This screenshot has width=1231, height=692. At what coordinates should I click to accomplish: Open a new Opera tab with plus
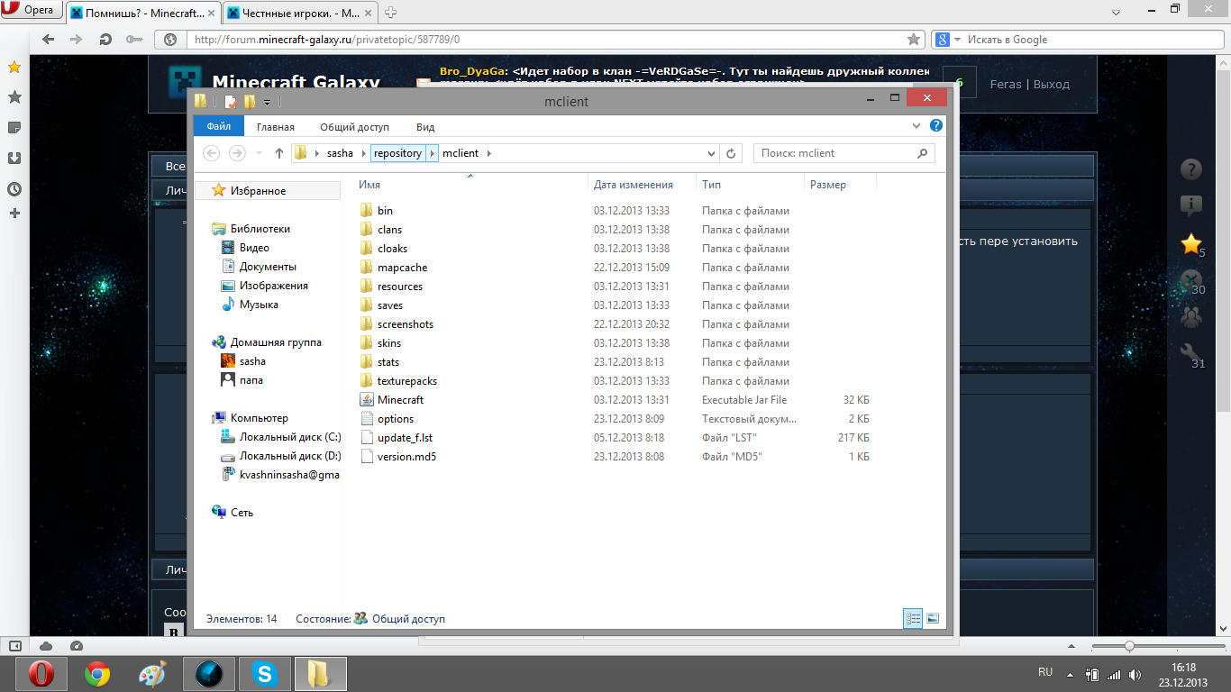[x=391, y=13]
